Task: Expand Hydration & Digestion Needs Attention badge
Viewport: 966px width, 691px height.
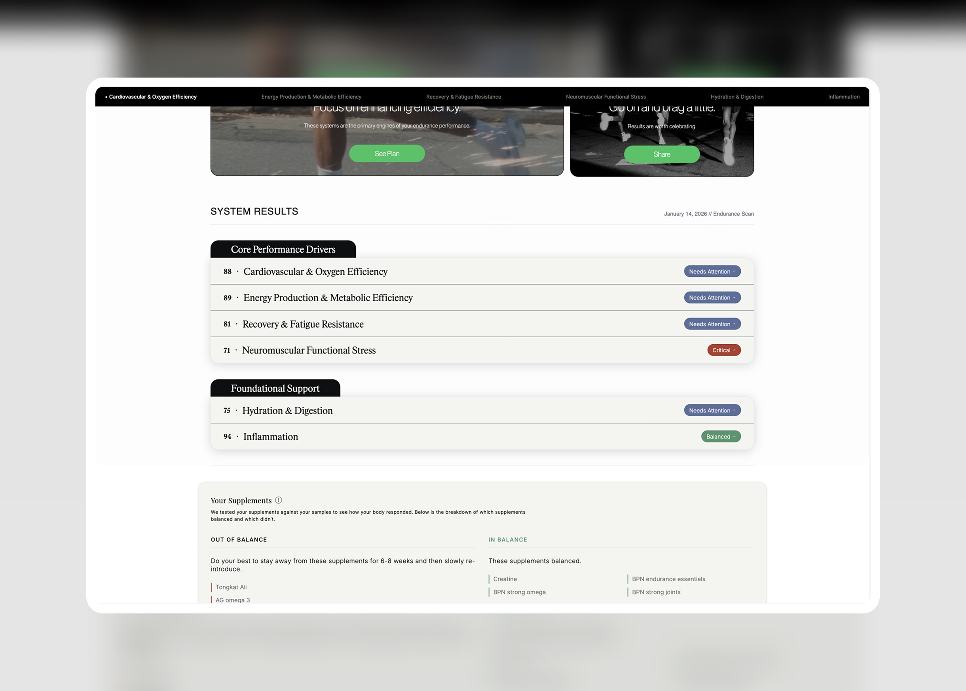Action: (x=712, y=410)
